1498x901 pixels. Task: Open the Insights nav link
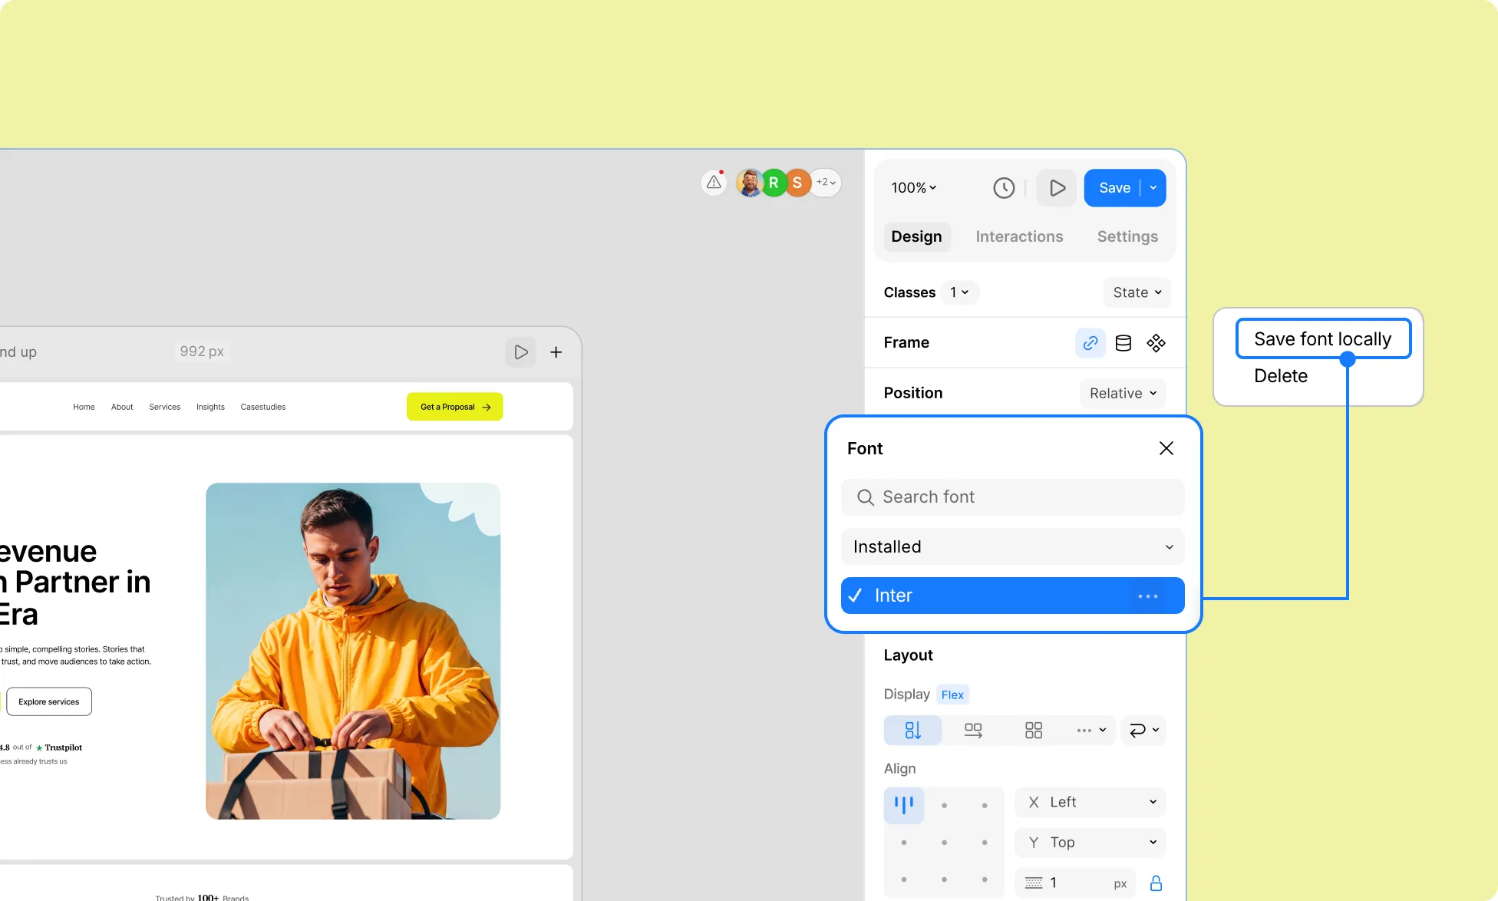(210, 408)
